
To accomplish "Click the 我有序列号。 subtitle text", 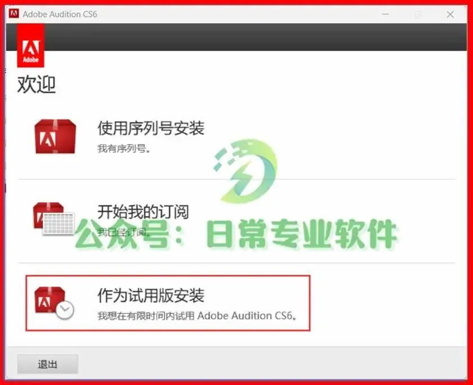I will 124,148.
